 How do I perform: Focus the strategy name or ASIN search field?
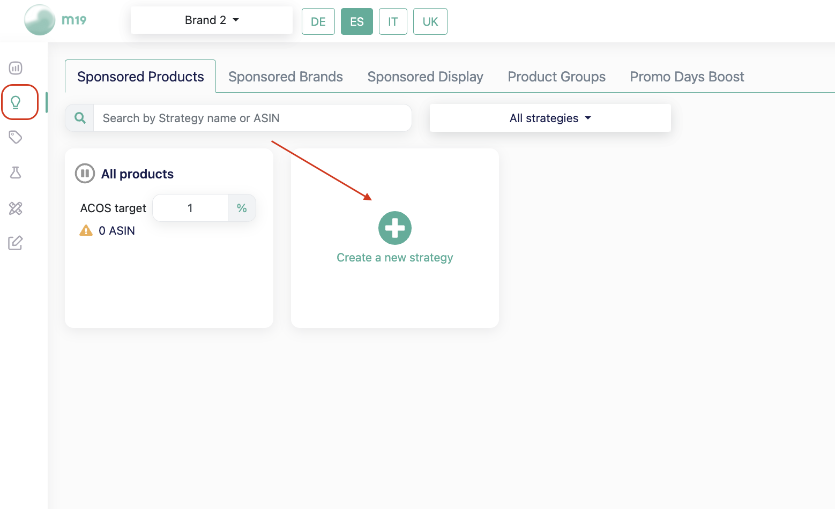[252, 118]
